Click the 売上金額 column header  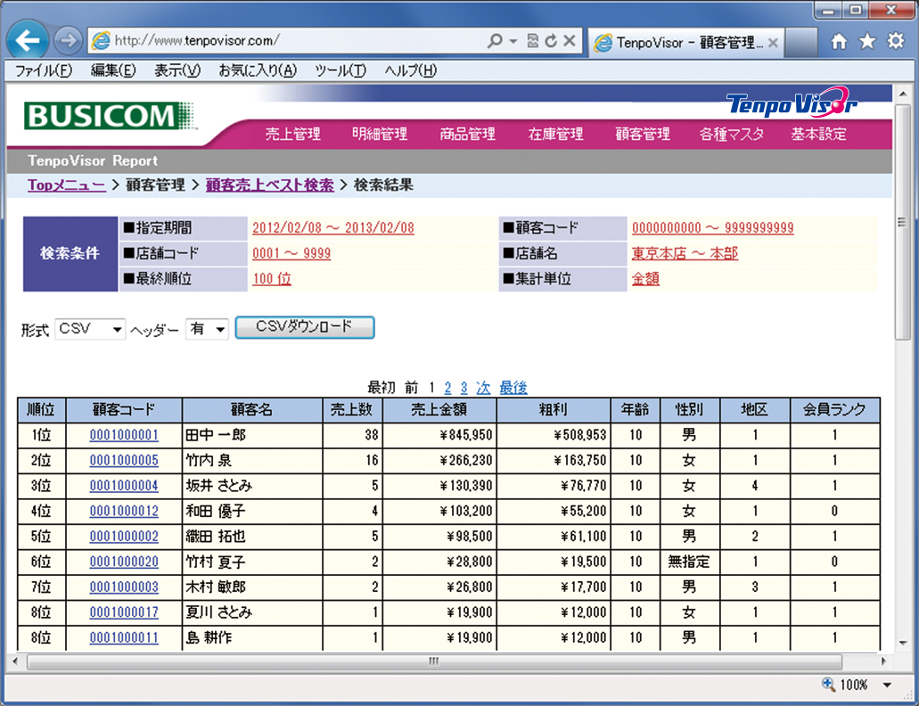point(439,409)
